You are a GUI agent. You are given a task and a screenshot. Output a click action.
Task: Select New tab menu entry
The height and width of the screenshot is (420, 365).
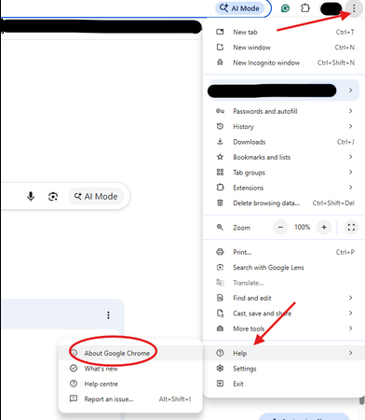pyautogui.click(x=284, y=32)
